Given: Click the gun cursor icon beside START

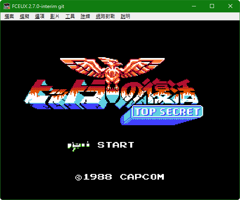Looking at the screenshot, I should click(79, 146).
